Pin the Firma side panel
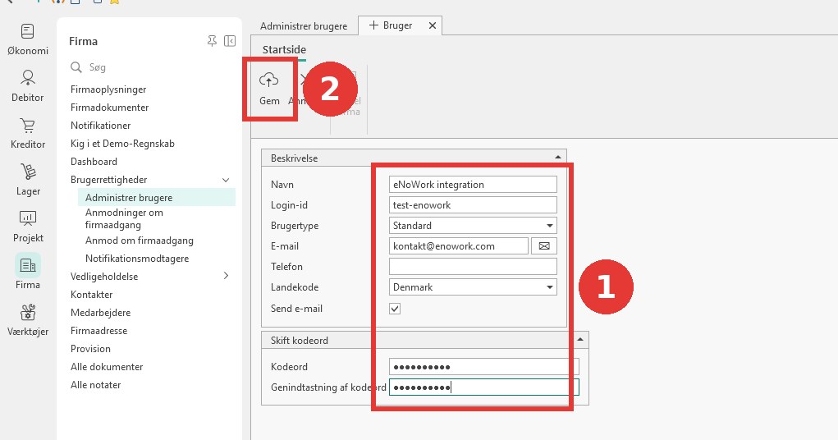The height and width of the screenshot is (440, 838). click(213, 41)
